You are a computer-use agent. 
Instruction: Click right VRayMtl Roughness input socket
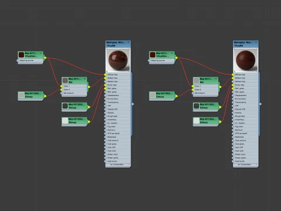(x=233, y=116)
